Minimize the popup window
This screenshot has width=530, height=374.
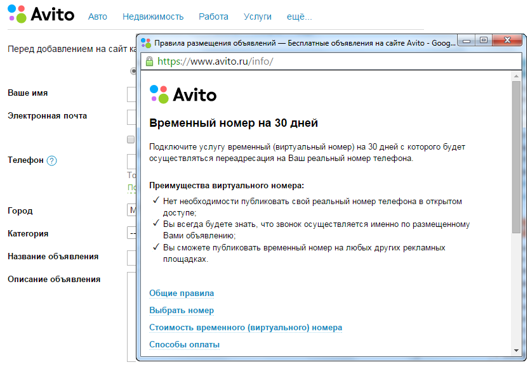467,41
